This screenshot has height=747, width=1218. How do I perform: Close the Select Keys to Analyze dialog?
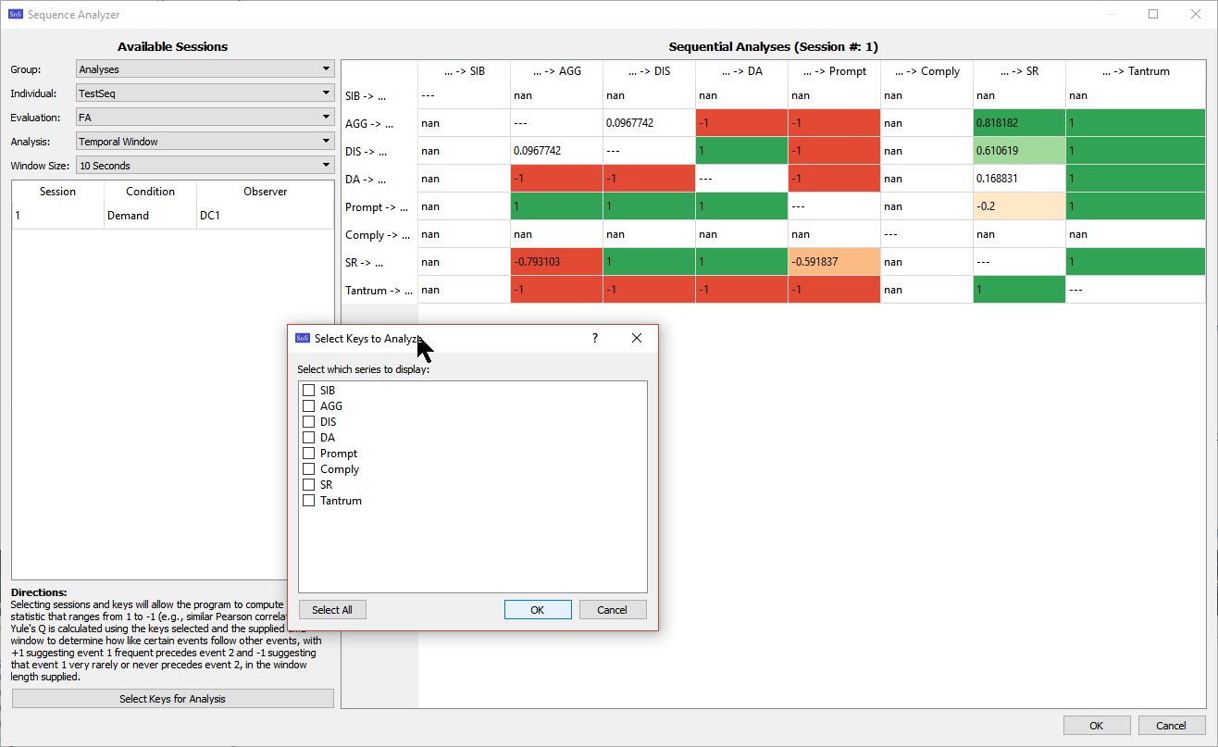(637, 339)
